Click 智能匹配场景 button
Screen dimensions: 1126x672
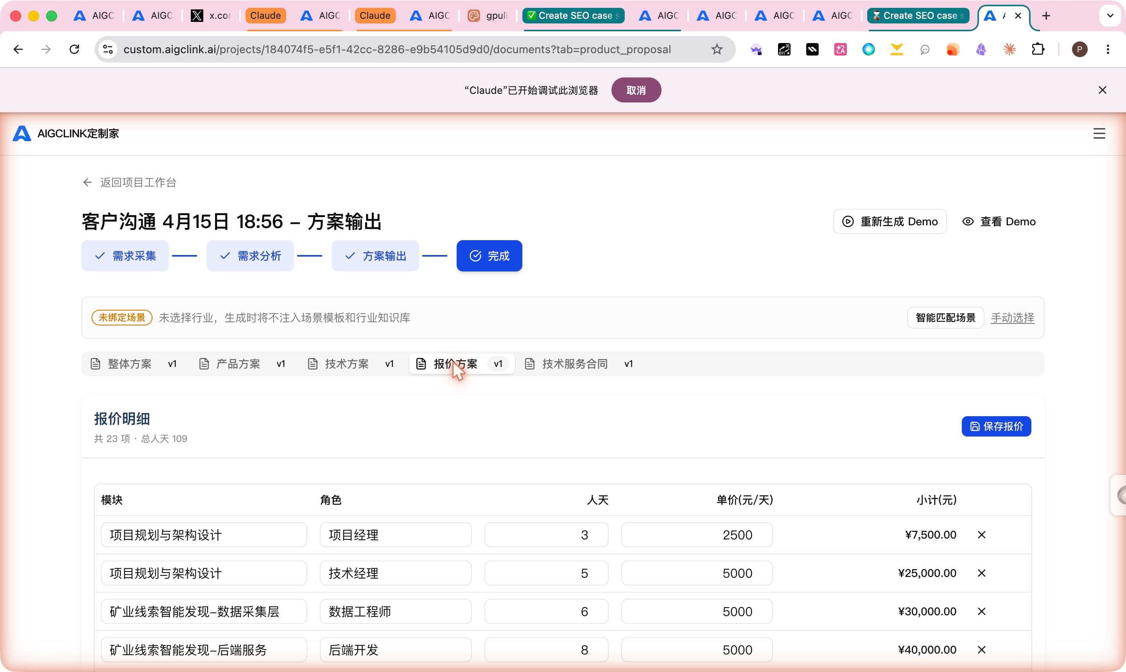tap(945, 318)
